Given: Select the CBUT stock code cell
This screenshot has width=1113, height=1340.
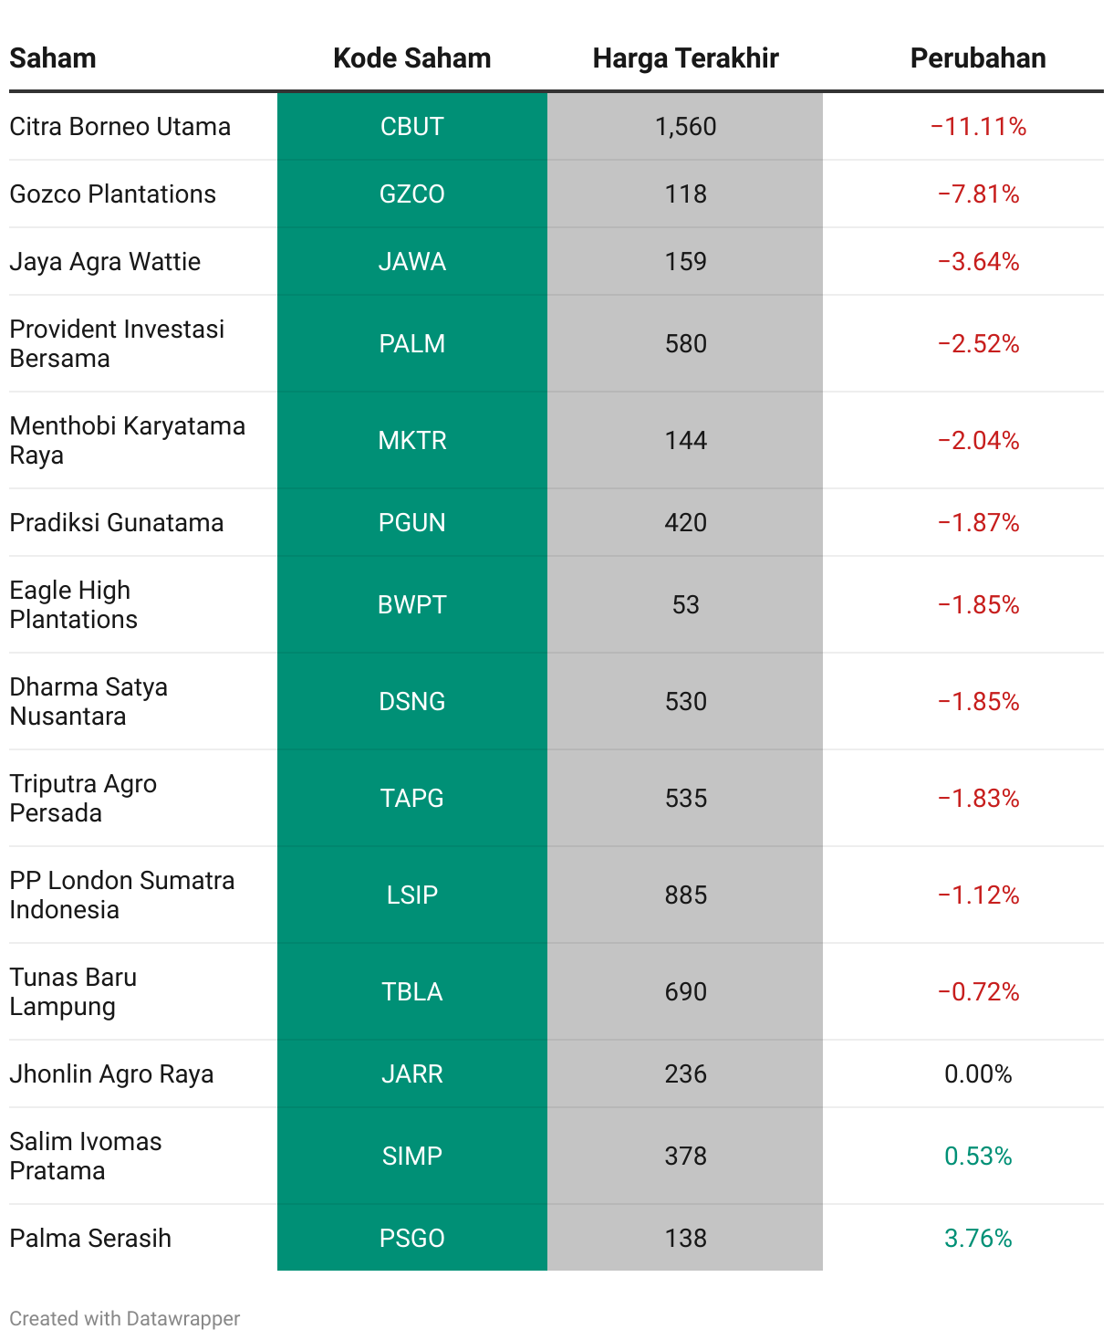Looking at the screenshot, I should coord(411,126).
